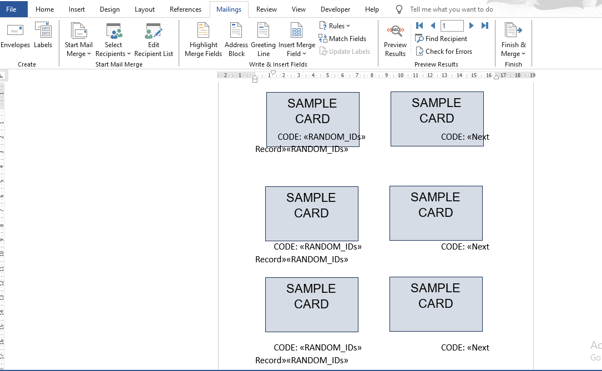Switch to the Developer tab

pos(335,9)
